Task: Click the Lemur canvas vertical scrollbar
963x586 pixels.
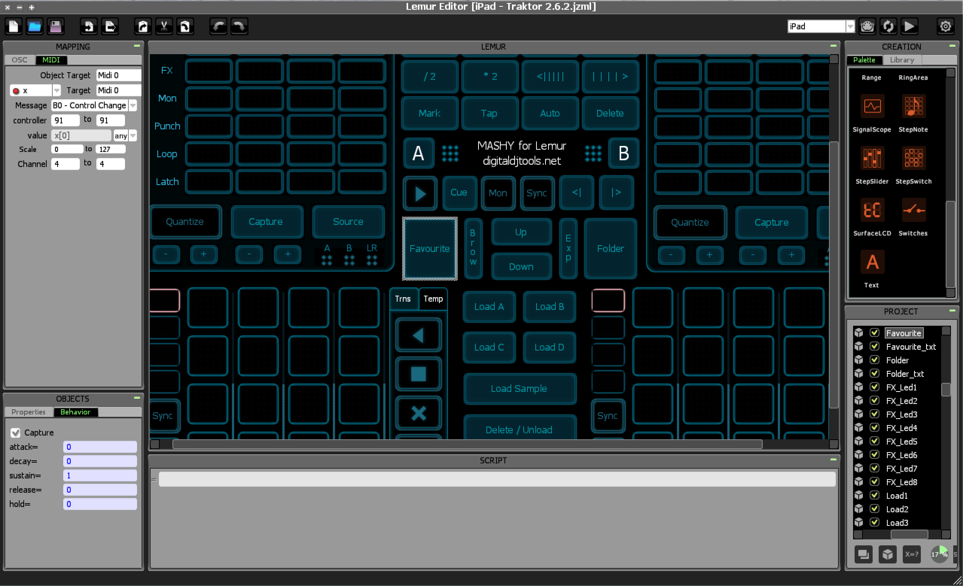Action: pyautogui.click(x=833, y=274)
